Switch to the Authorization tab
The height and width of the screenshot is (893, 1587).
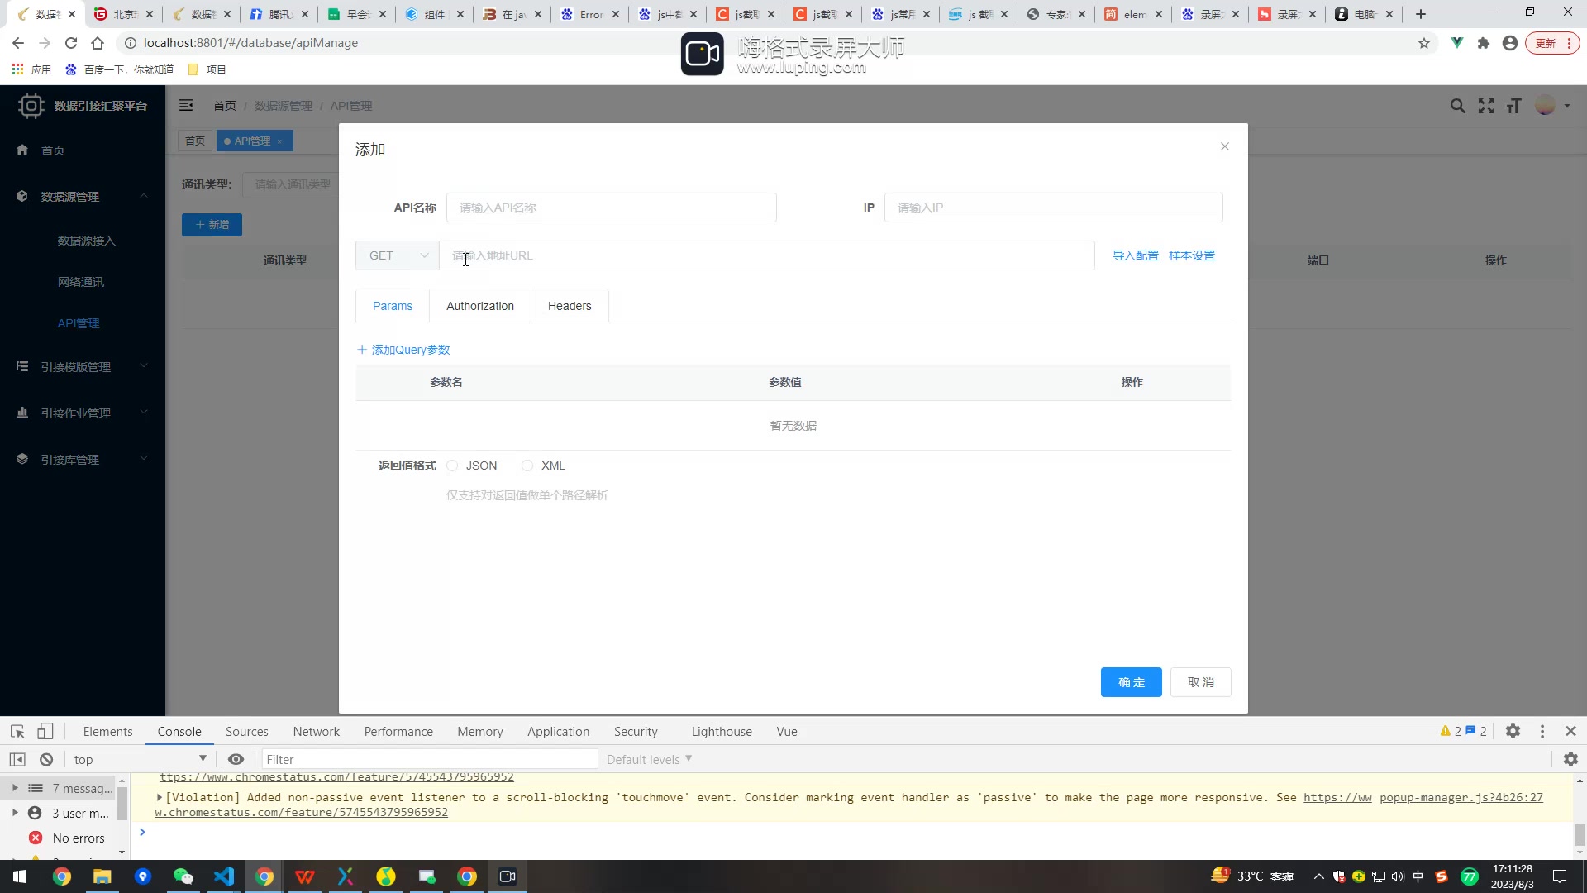coord(479,306)
